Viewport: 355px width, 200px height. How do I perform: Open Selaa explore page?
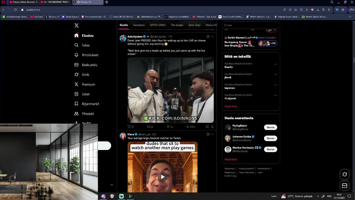coord(82,45)
